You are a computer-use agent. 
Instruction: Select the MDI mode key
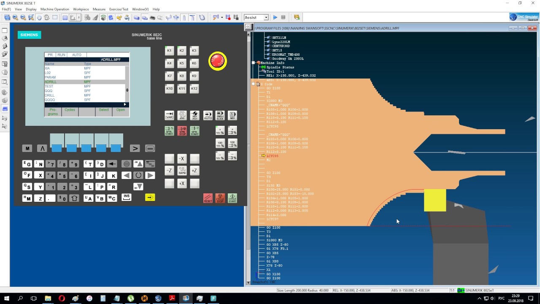232,115
